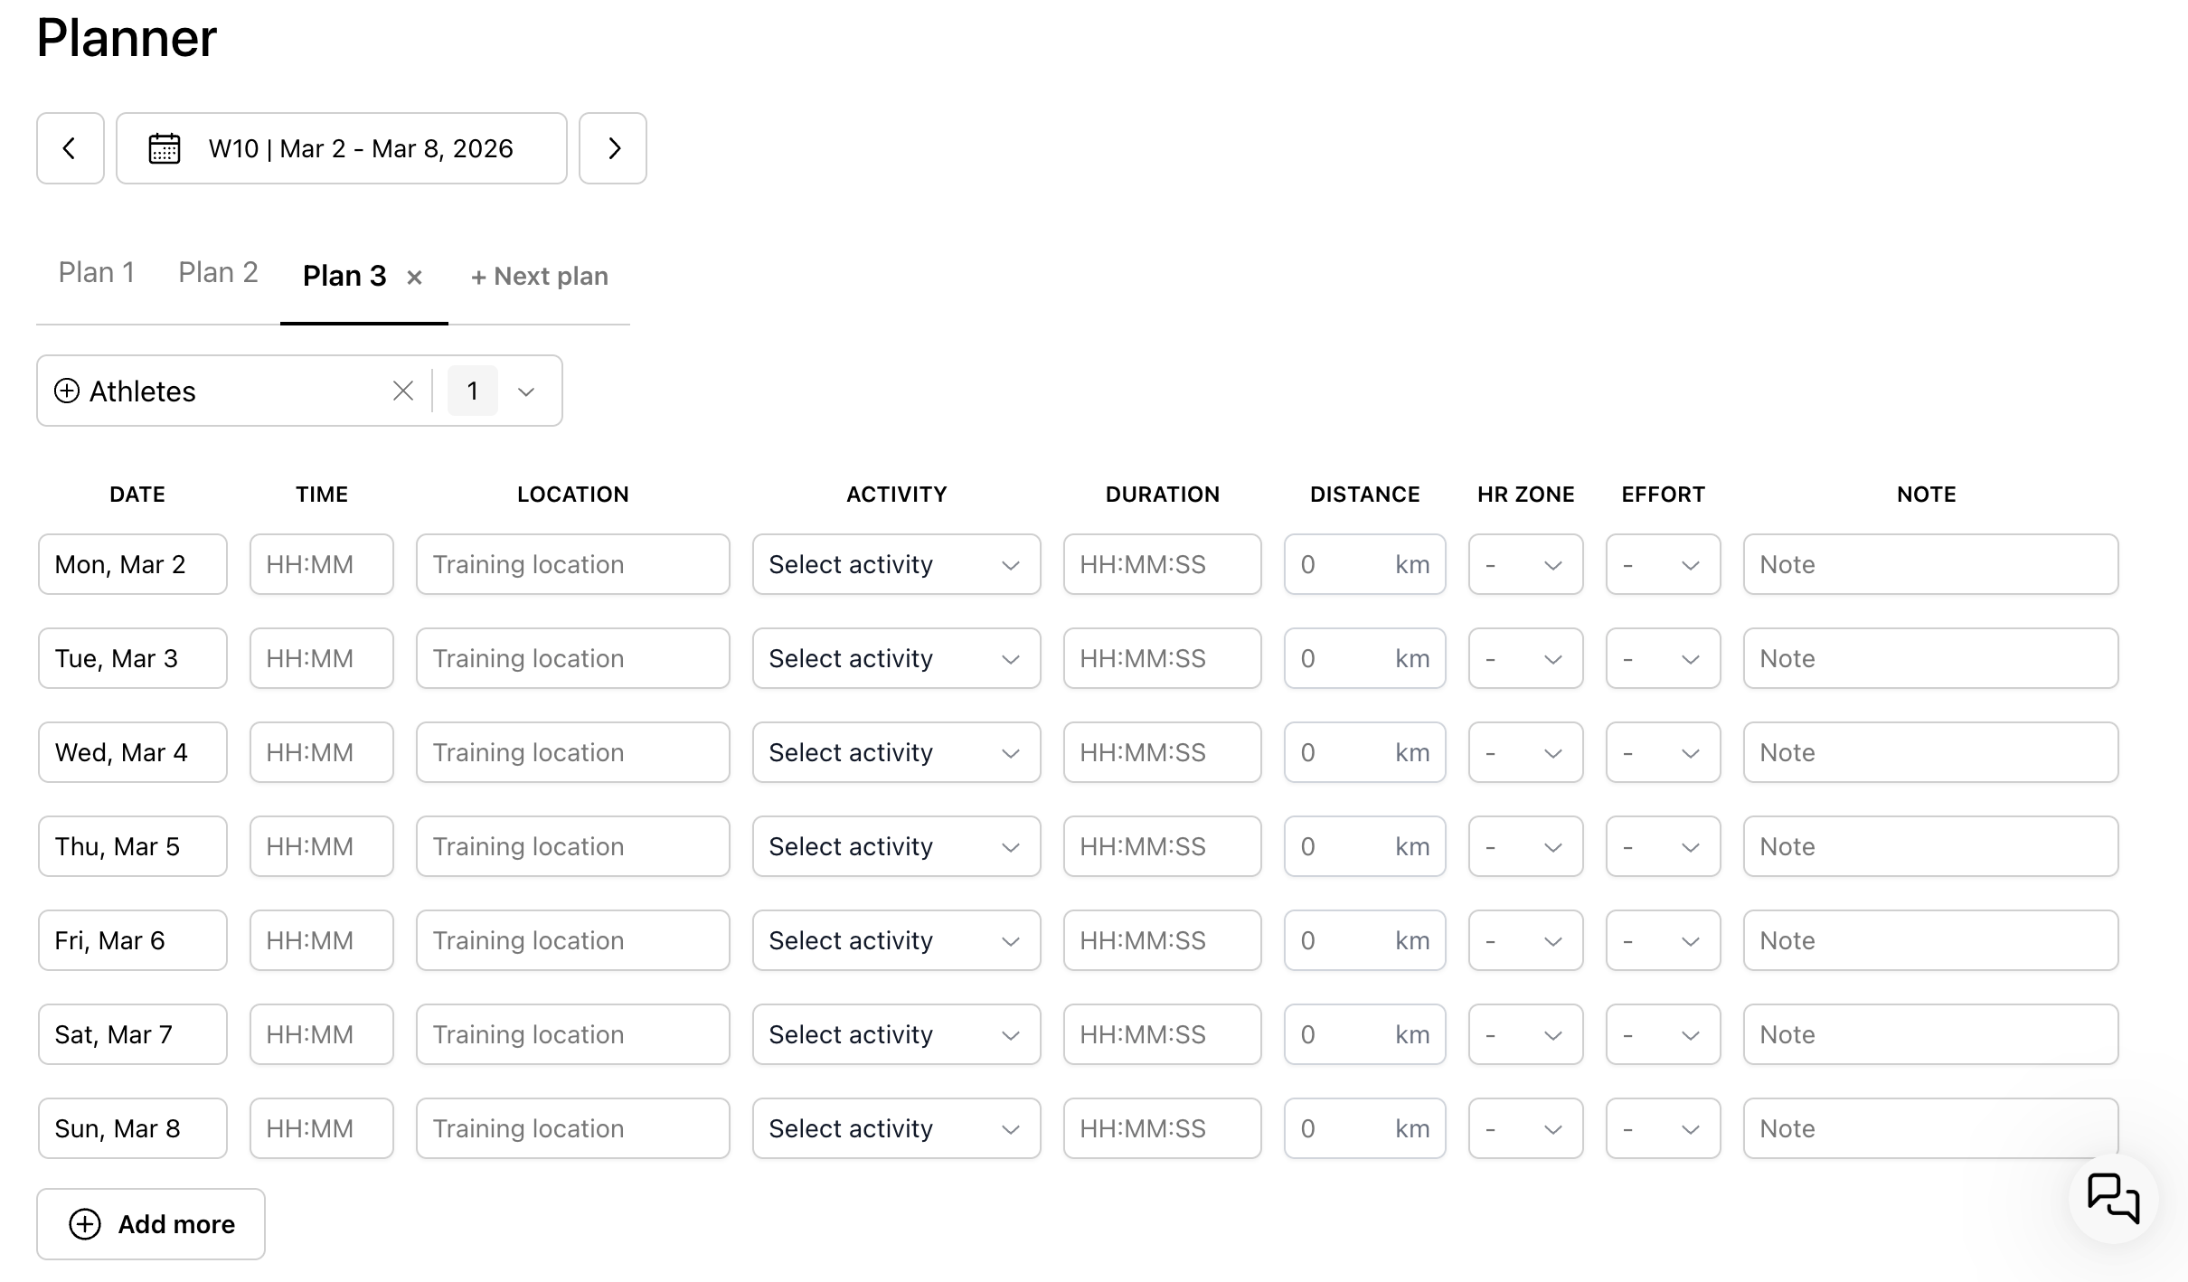Open activity dropdown for Wed, Mar 4
The width and height of the screenshot is (2188, 1282).
tap(897, 752)
